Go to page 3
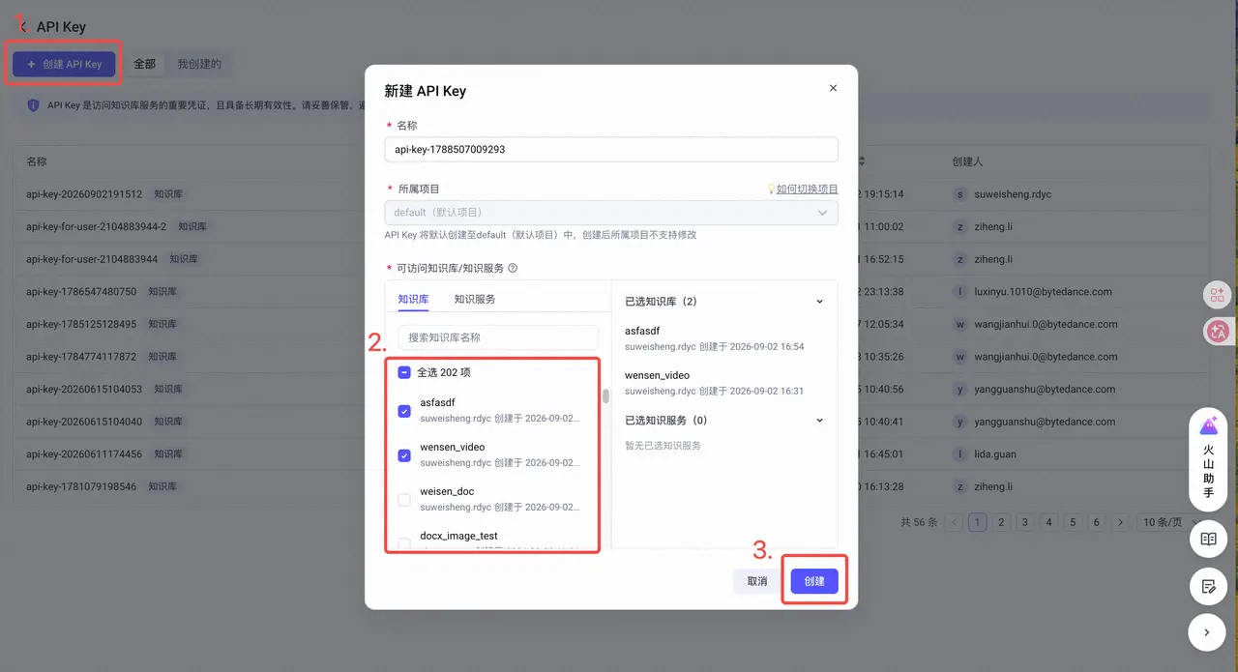The height and width of the screenshot is (672, 1238). click(1025, 522)
